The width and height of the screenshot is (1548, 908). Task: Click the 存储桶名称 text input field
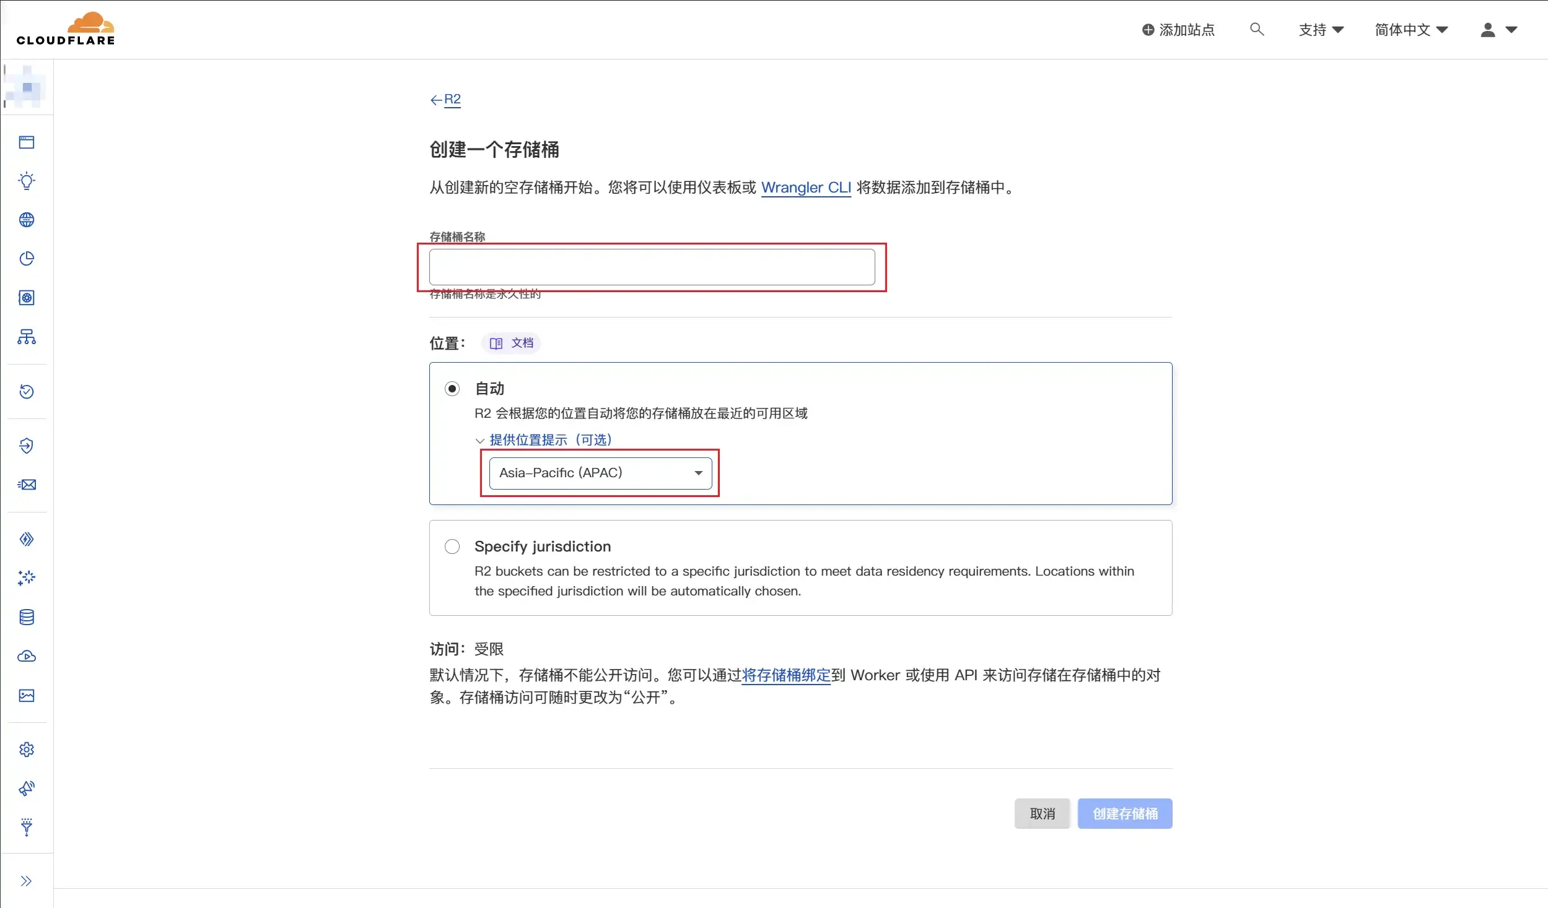tap(652, 267)
